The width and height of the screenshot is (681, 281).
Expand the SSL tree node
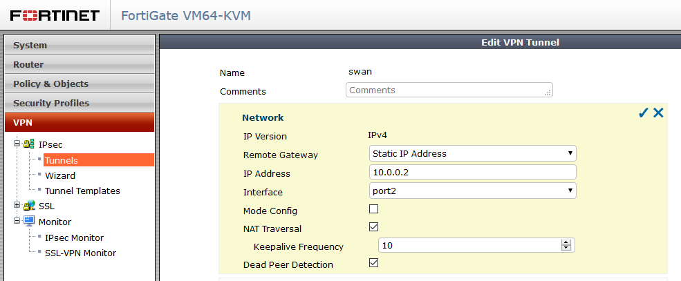pos(17,206)
